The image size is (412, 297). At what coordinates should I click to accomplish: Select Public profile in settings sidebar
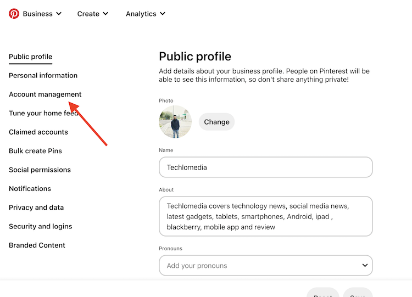[x=30, y=57]
